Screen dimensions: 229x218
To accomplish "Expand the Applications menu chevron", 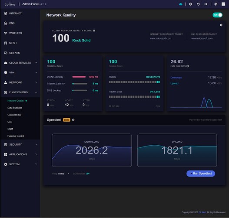I will pos(36,154).
